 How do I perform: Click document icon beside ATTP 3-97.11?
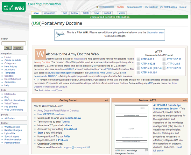tap(164, 59)
